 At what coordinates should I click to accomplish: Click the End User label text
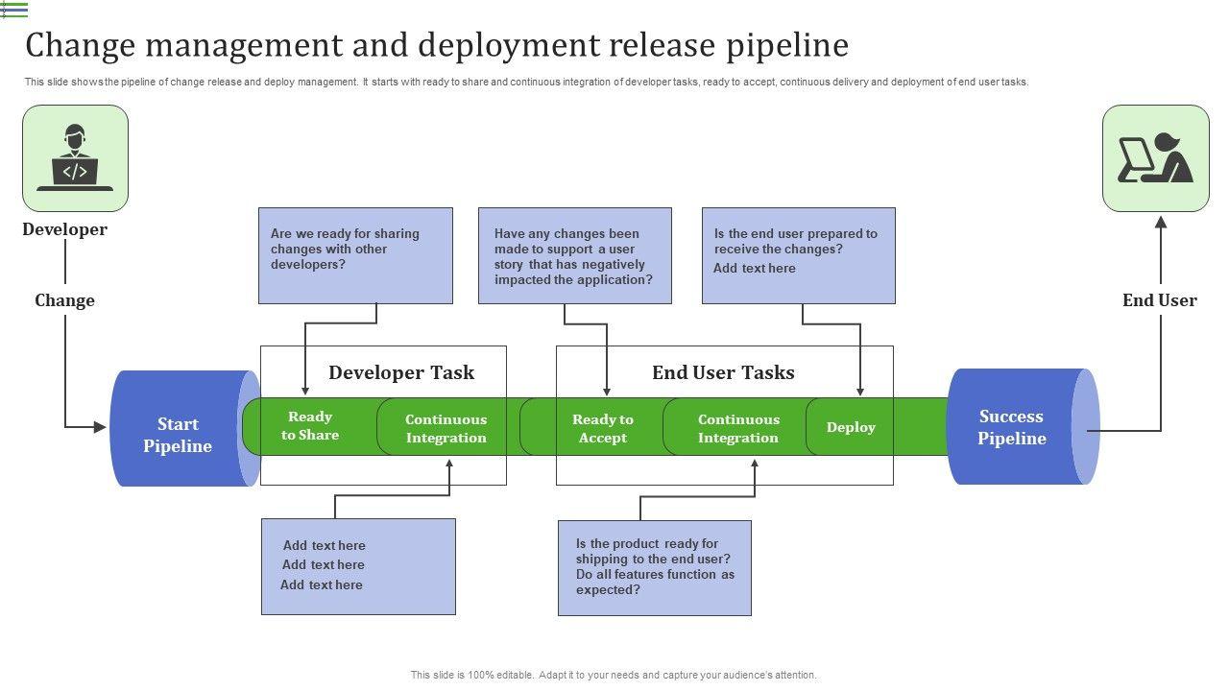tap(1159, 300)
